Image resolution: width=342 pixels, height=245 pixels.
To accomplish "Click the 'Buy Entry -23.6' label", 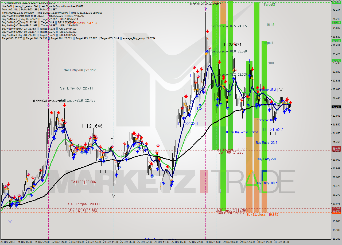I will [x=266, y=143].
